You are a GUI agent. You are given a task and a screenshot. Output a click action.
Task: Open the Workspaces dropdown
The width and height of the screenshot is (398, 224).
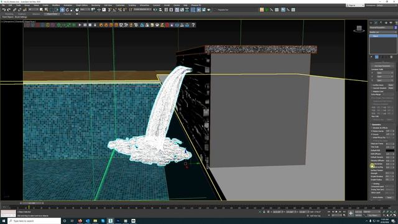(x=386, y=6)
